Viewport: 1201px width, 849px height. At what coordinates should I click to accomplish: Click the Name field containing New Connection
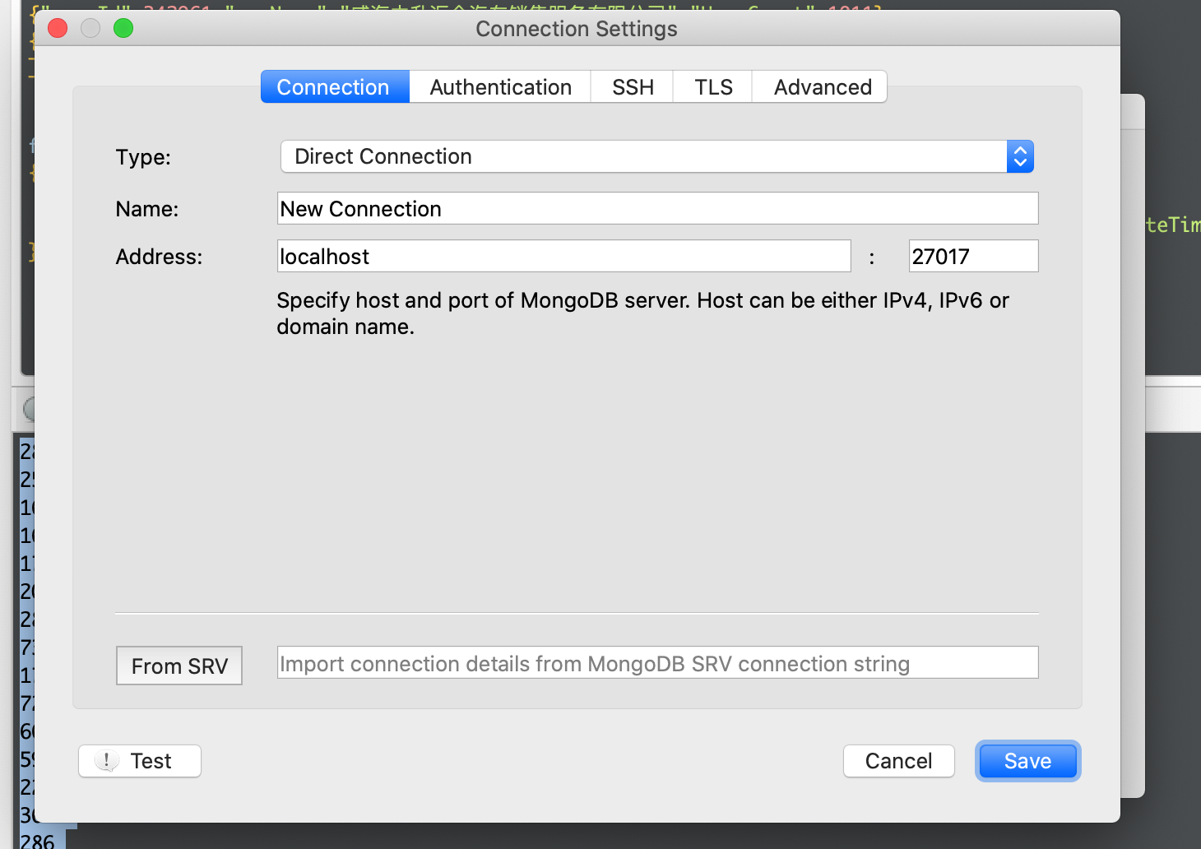click(x=658, y=209)
